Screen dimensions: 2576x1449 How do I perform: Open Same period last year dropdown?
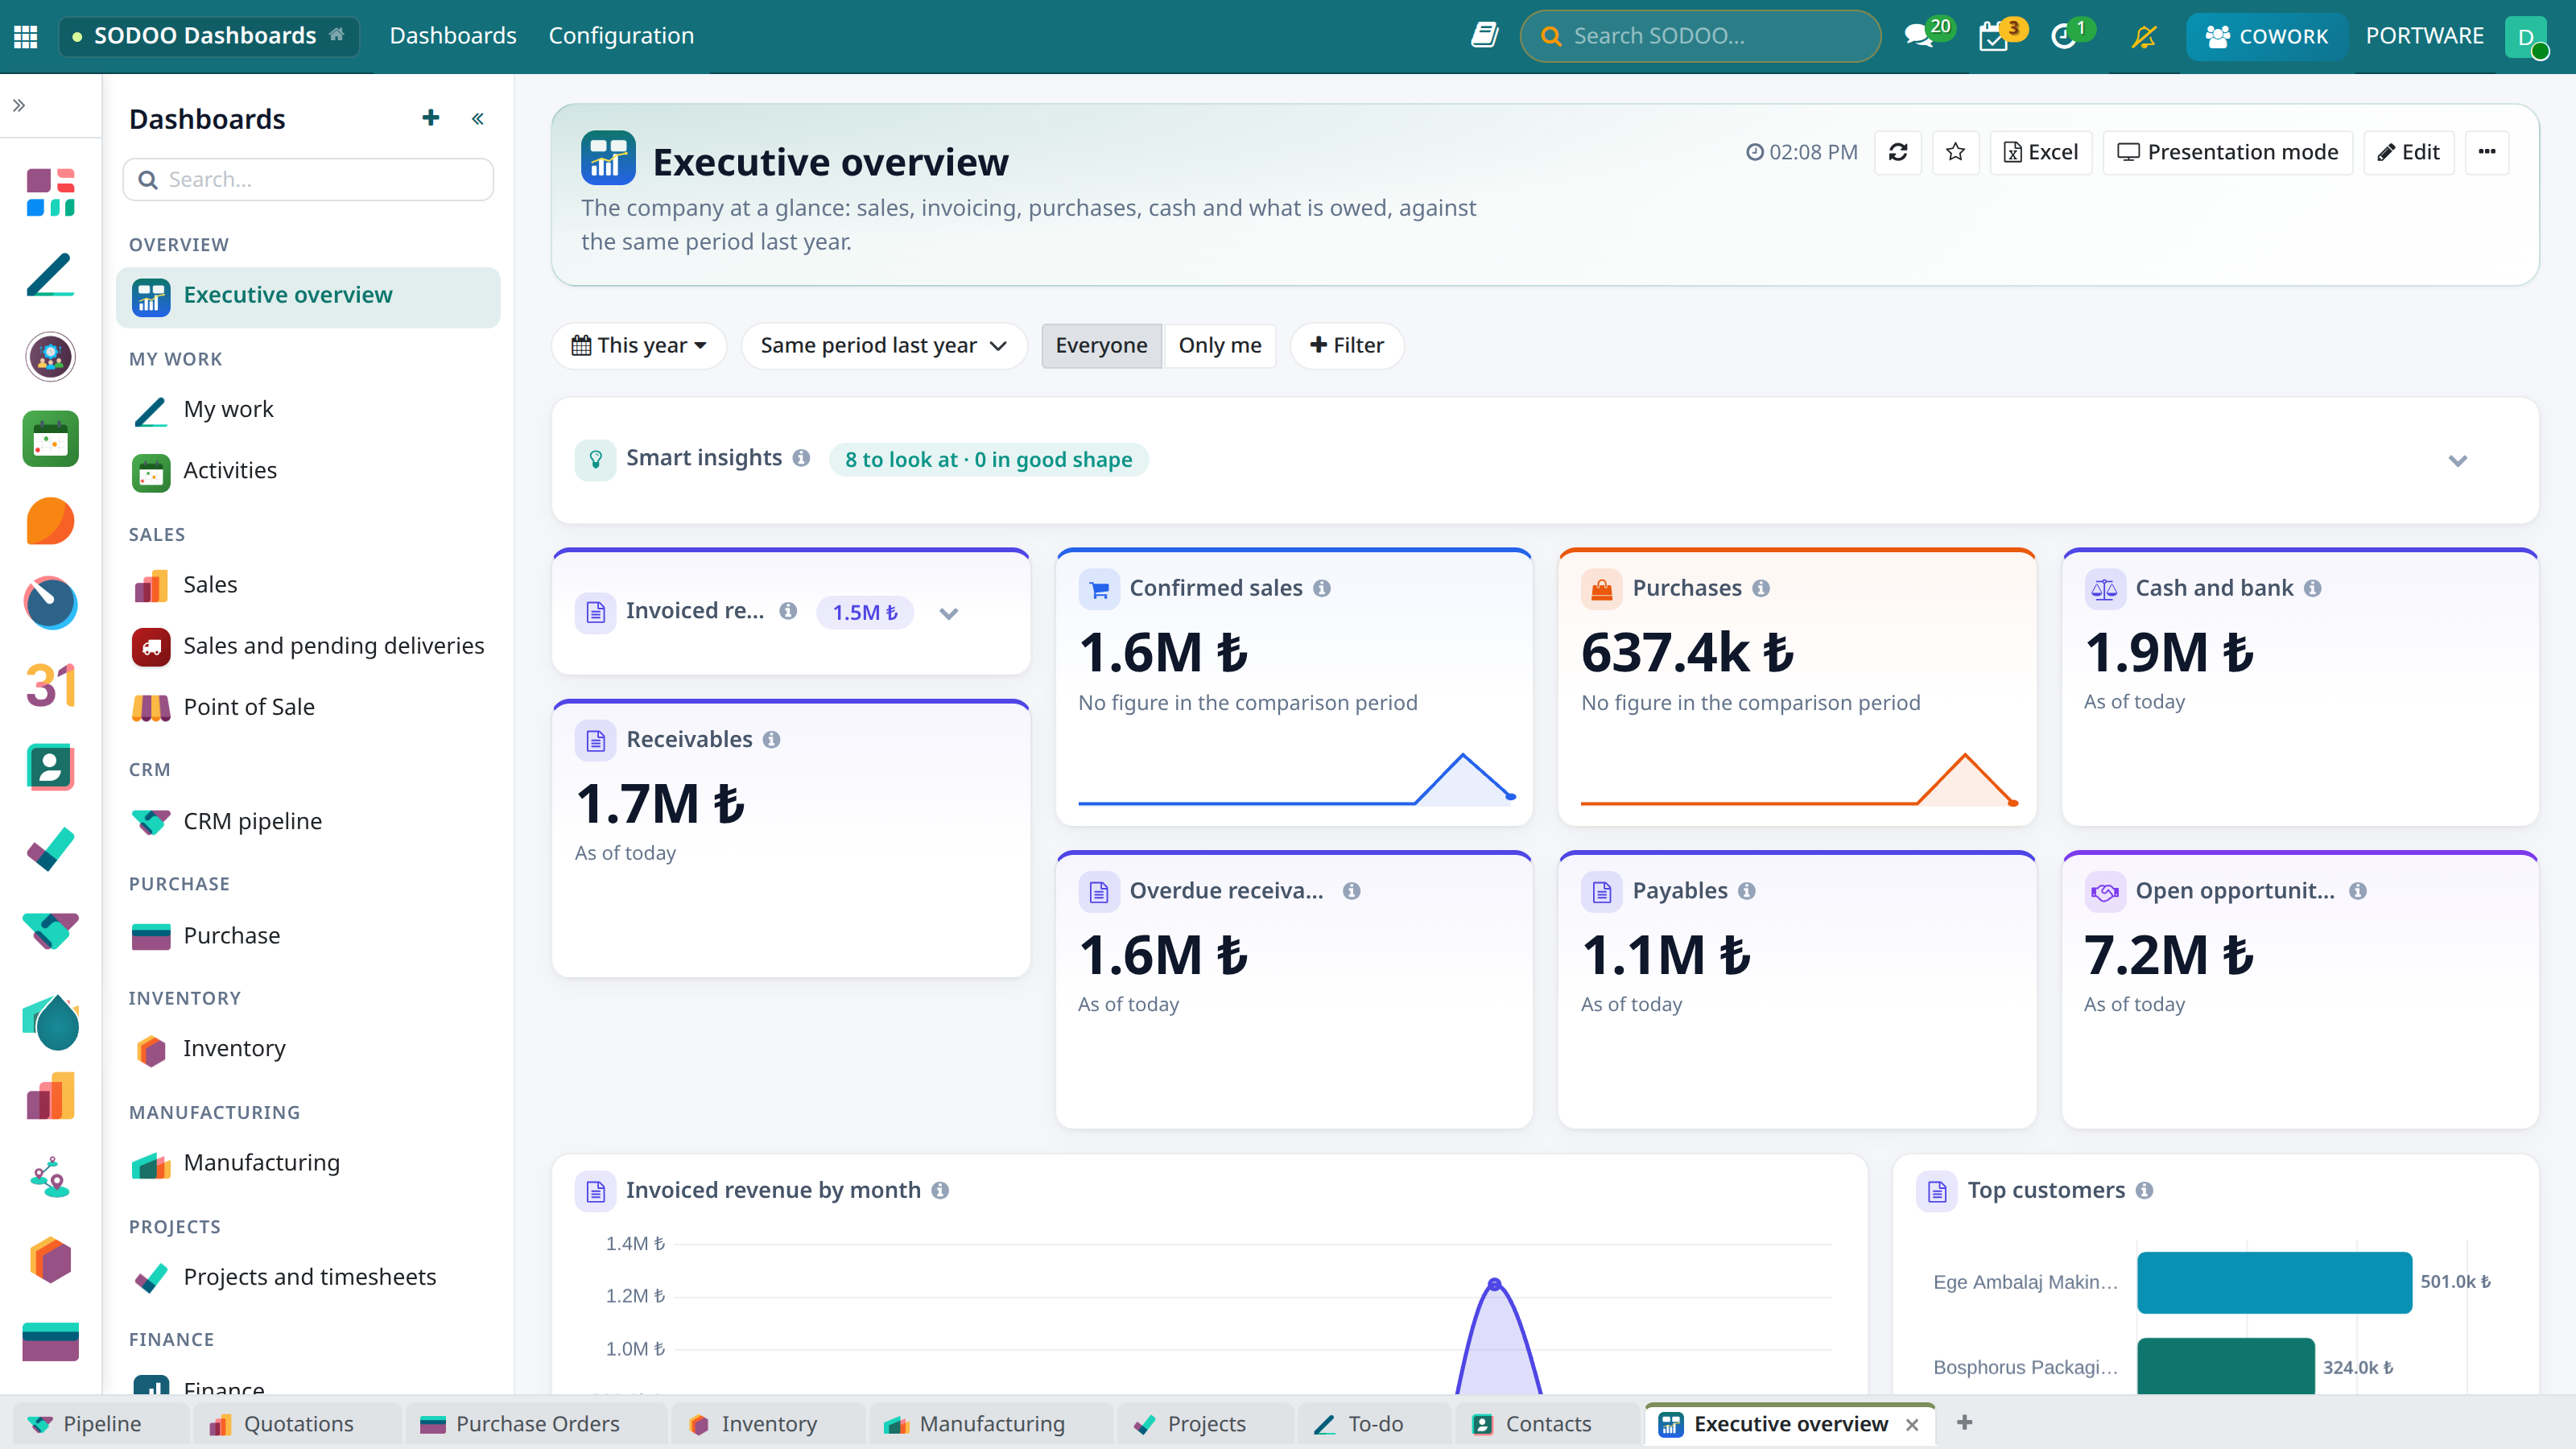pyautogui.click(x=884, y=346)
